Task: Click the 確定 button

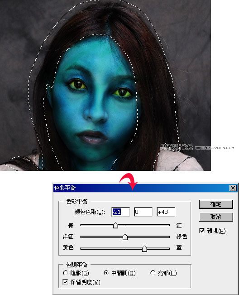Action: (x=216, y=204)
